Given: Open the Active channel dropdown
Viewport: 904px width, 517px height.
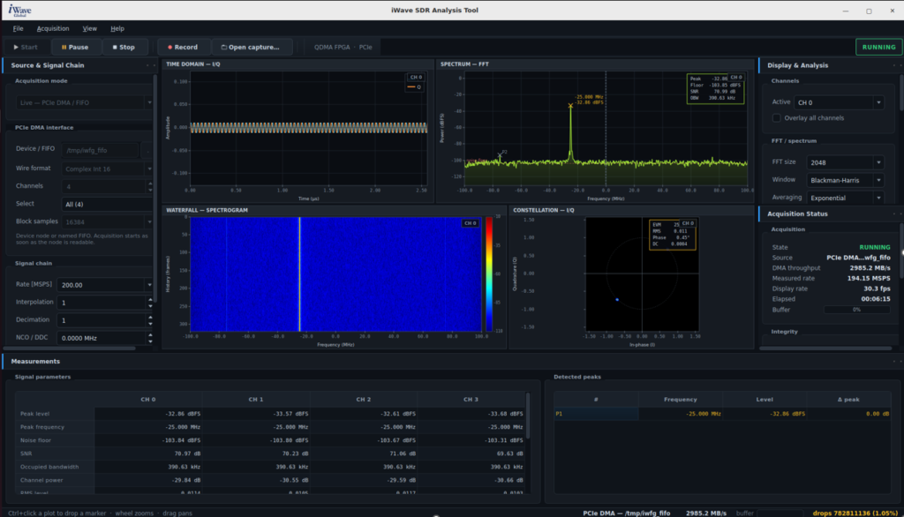Looking at the screenshot, I should 839,102.
